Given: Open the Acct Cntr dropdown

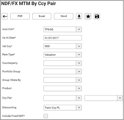Looking at the screenshot, I should click(x=79, y=29).
